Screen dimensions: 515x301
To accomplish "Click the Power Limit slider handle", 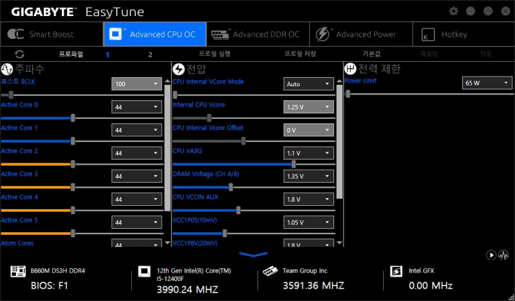I will (x=348, y=95).
